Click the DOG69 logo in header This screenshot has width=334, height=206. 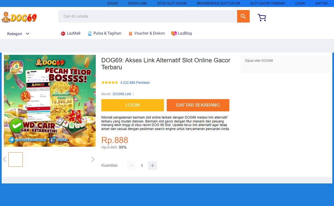(x=19, y=17)
